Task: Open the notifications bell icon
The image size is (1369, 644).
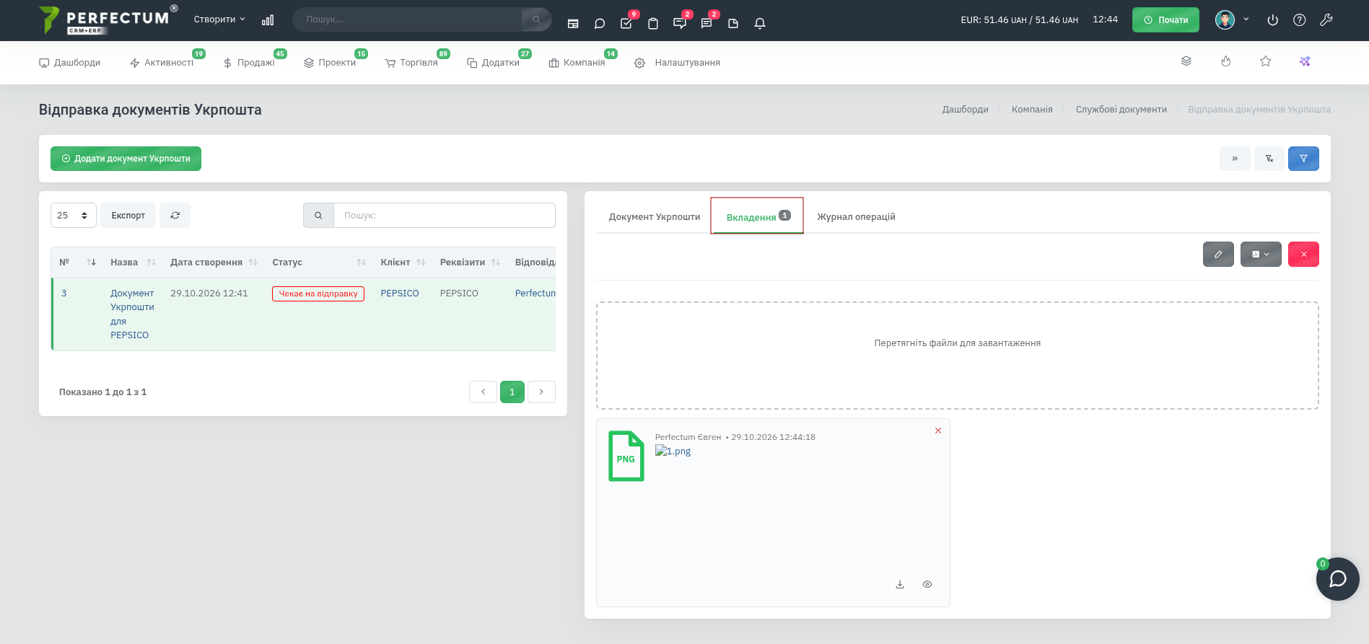Action: click(760, 23)
